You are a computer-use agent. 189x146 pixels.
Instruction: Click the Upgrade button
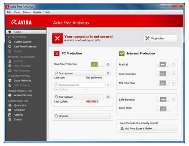click(x=83, y=116)
